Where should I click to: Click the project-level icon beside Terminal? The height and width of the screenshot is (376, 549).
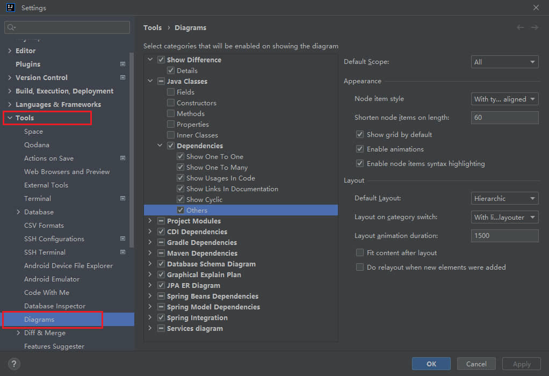(122, 198)
